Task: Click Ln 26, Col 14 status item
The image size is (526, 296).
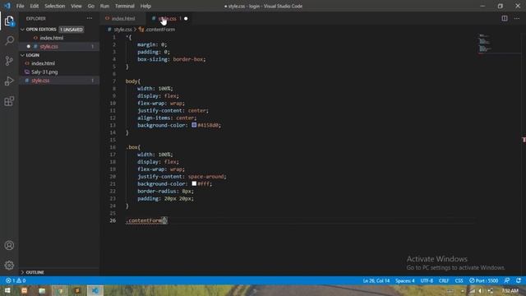Action: pyautogui.click(x=376, y=280)
